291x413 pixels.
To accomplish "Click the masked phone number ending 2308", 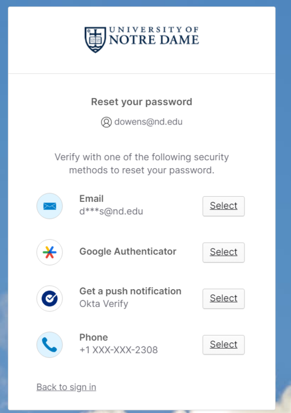I will click(x=119, y=350).
